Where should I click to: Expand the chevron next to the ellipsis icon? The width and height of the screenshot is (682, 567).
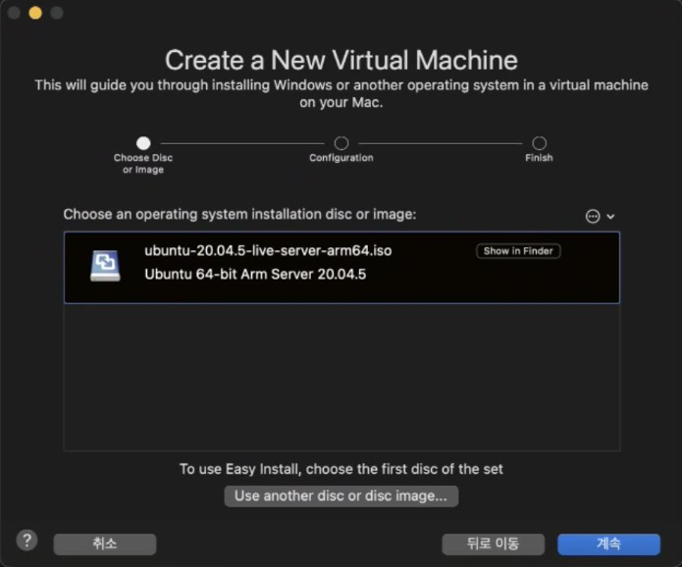[610, 216]
